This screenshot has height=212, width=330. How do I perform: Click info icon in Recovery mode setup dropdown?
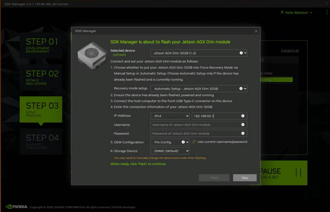[241, 89]
